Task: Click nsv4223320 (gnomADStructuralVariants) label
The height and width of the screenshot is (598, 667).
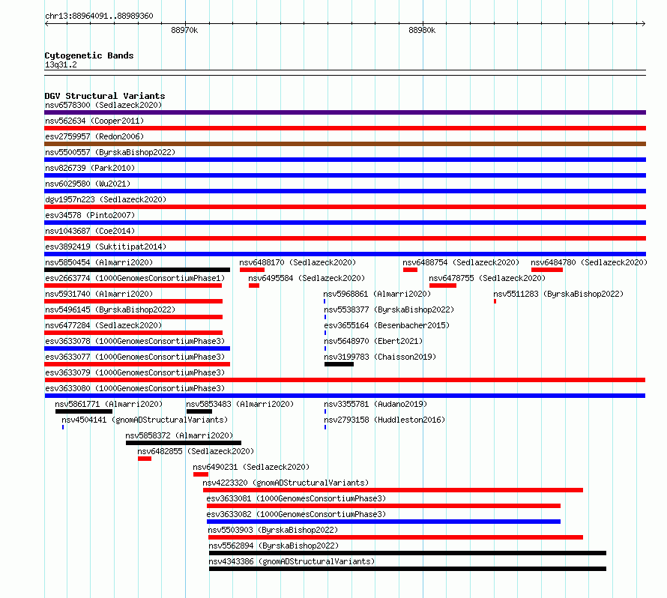Action: pyautogui.click(x=286, y=483)
